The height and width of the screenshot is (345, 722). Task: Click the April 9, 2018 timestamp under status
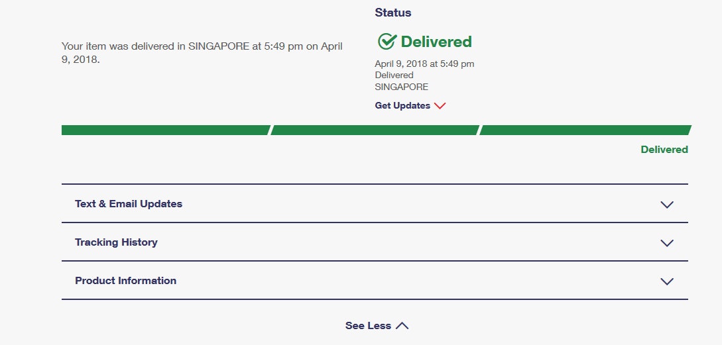click(424, 64)
